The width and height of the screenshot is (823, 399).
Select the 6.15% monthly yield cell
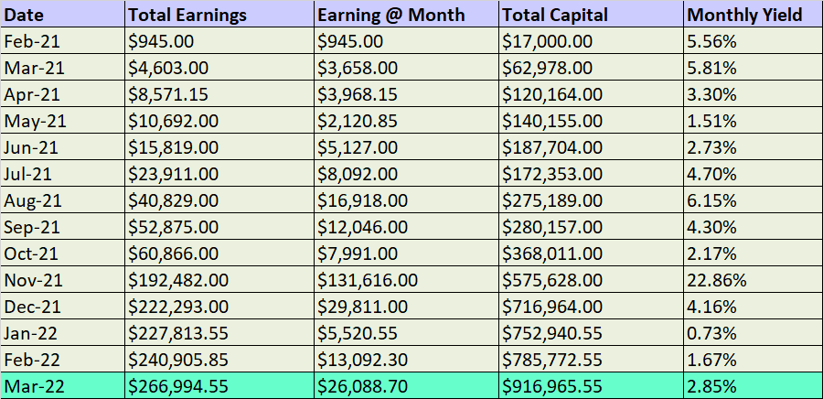click(752, 200)
